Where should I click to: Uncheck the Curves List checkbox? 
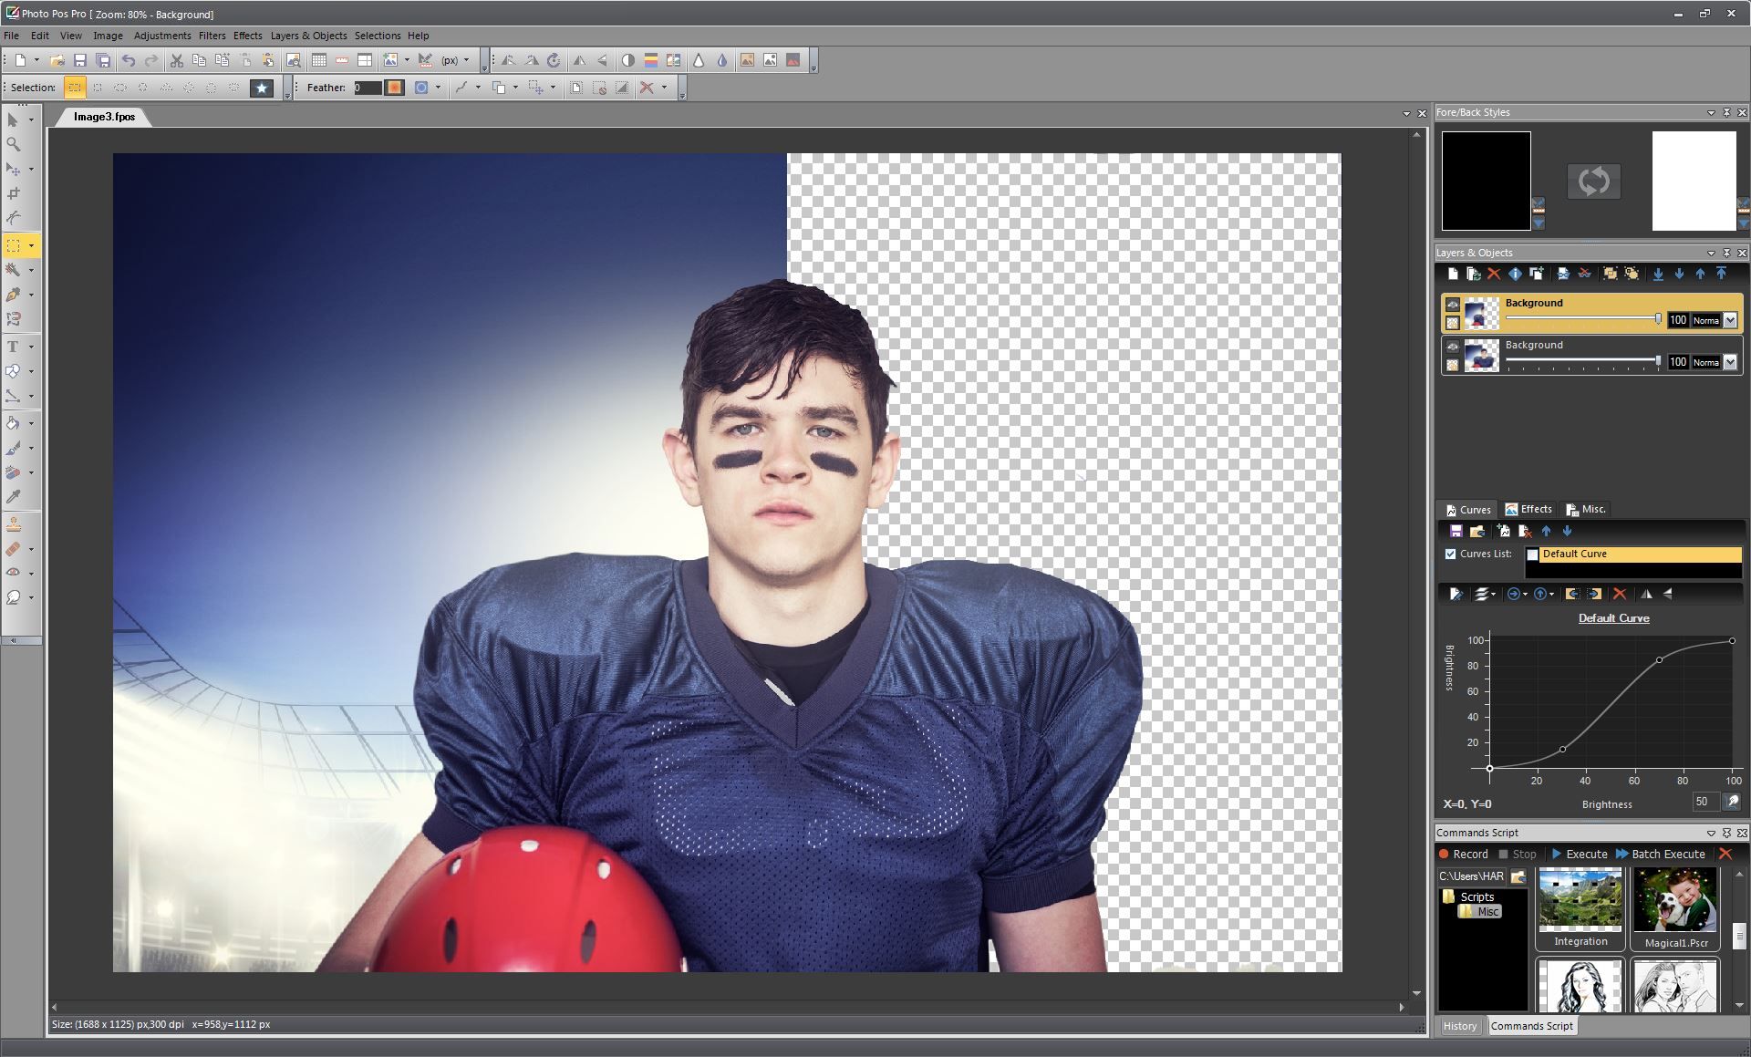point(1450,554)
